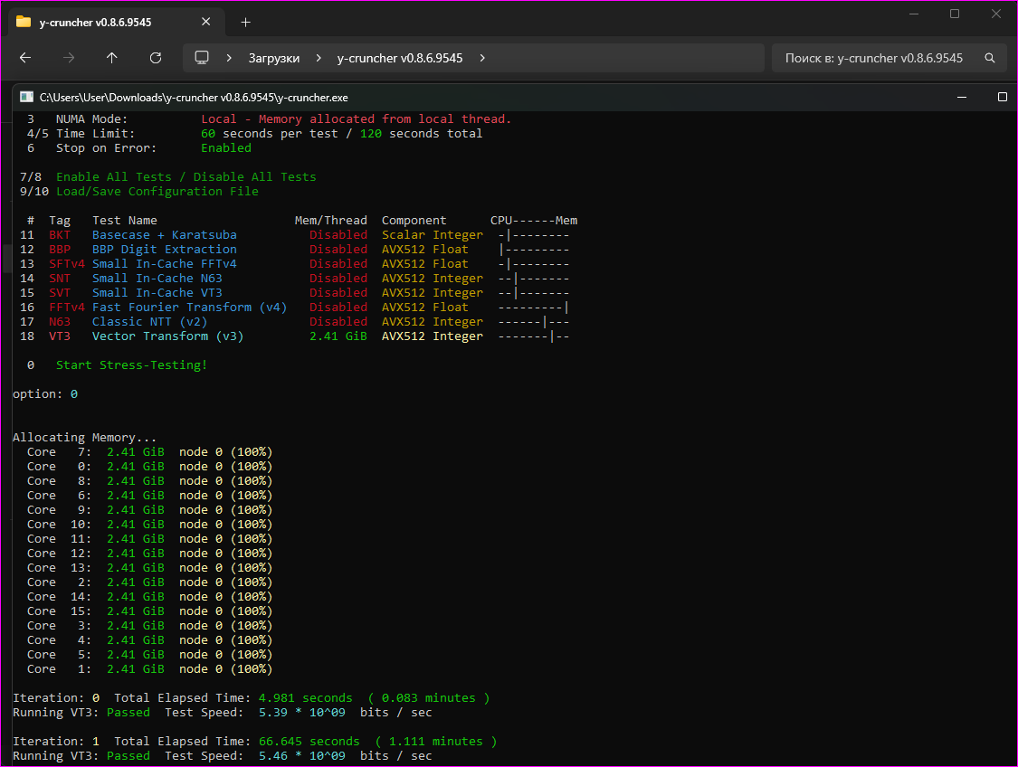Click the red 'FFTv4' tag
This screenshot has width=1018, height=767.
click(67, 307)
